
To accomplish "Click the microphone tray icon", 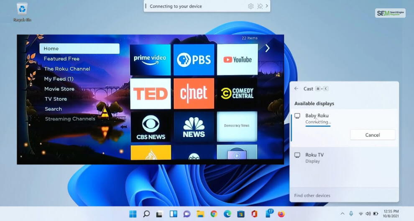I will click(351, 213).
